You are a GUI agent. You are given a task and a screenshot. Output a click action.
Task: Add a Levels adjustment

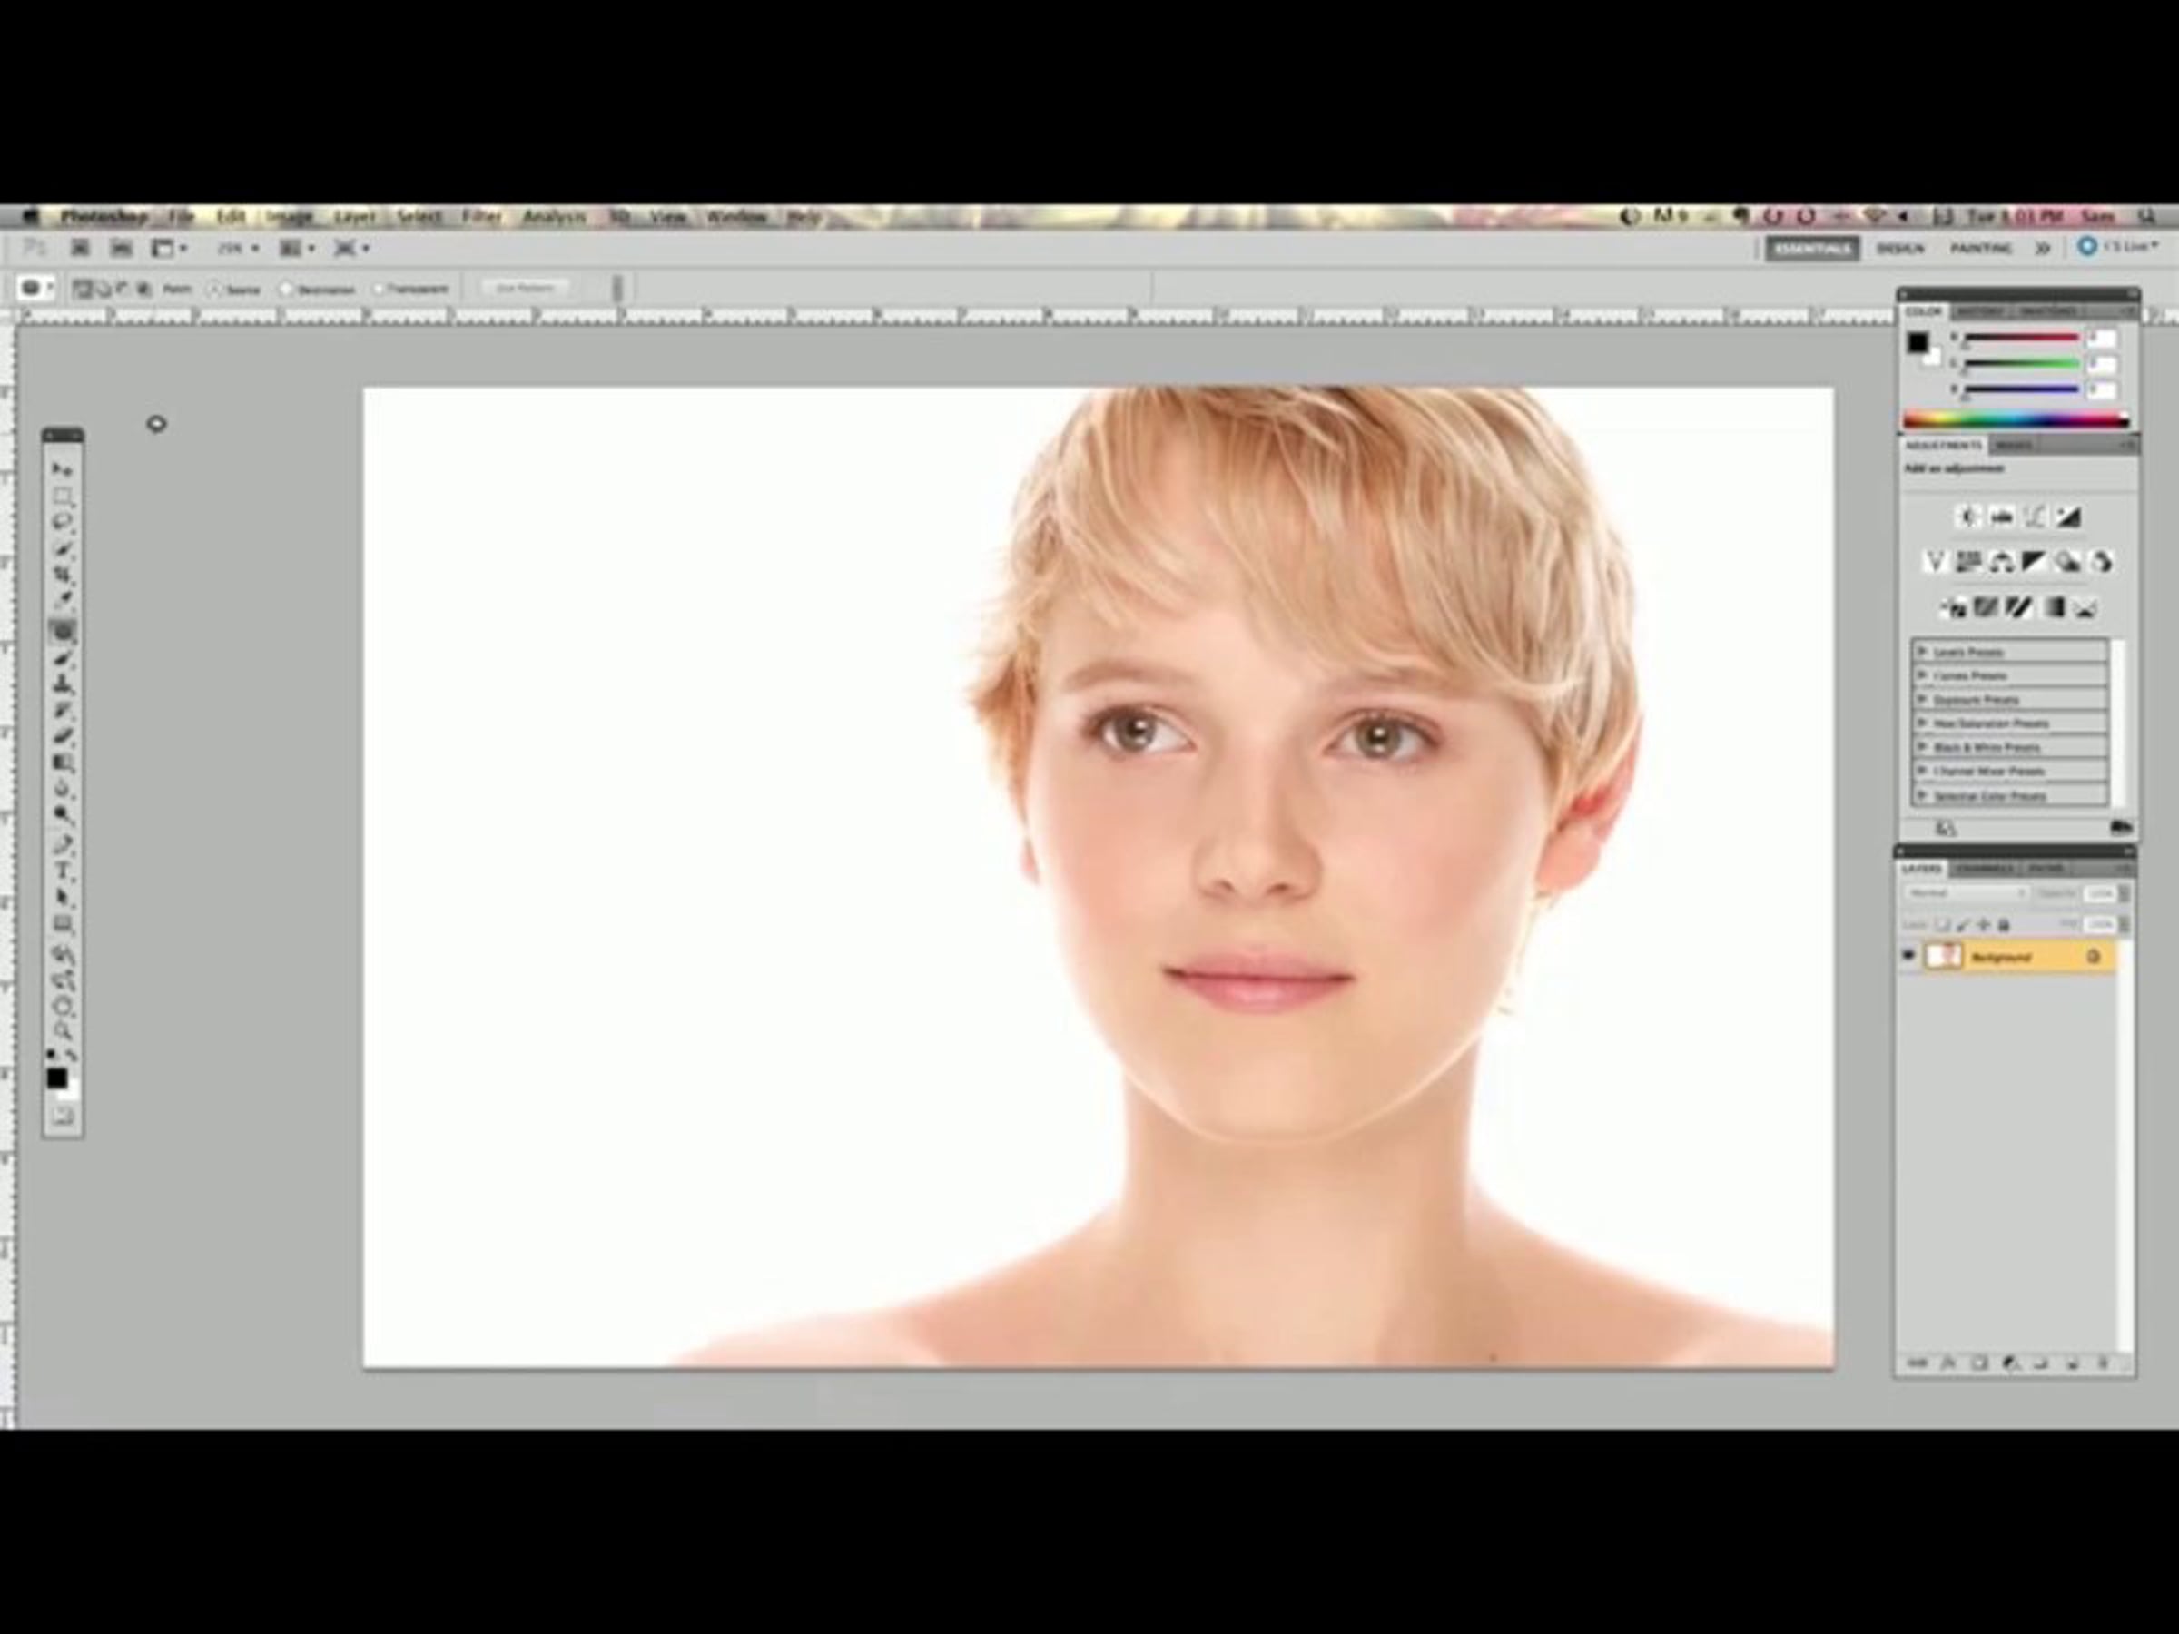[x=2002, y=517]
